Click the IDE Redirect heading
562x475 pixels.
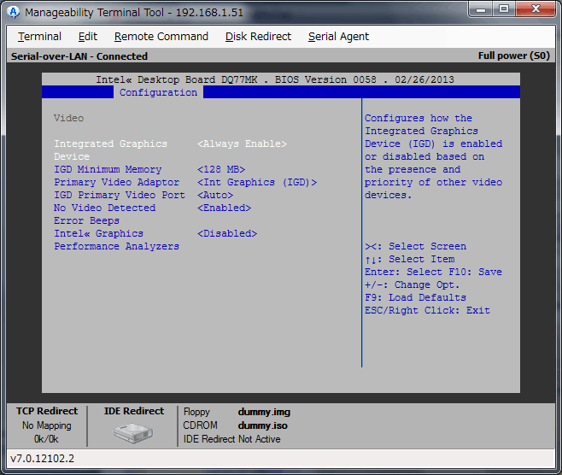(134, 411)
